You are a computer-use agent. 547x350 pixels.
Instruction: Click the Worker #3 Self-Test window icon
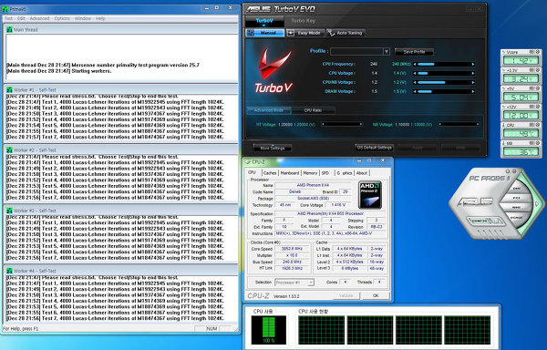9,211
